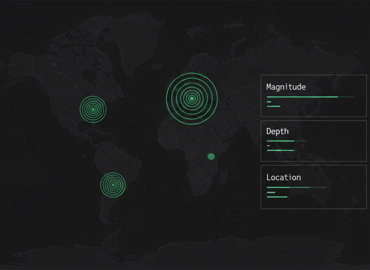
Task: Click the Depth panel header
Action: tap(277, 131)
